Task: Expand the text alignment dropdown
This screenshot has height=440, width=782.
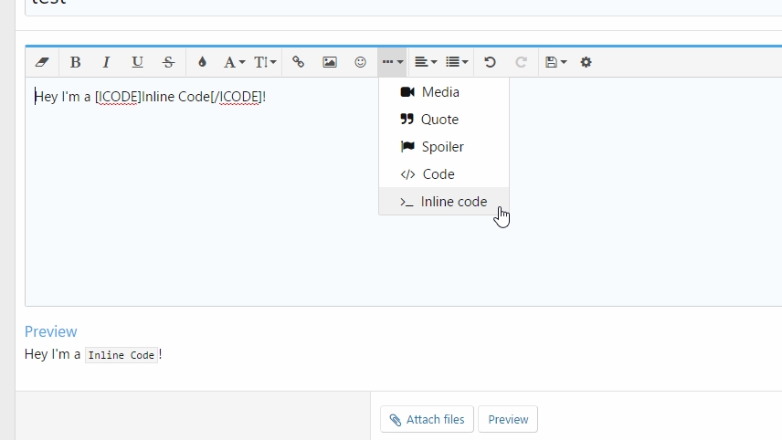Action: click(425, 62)
